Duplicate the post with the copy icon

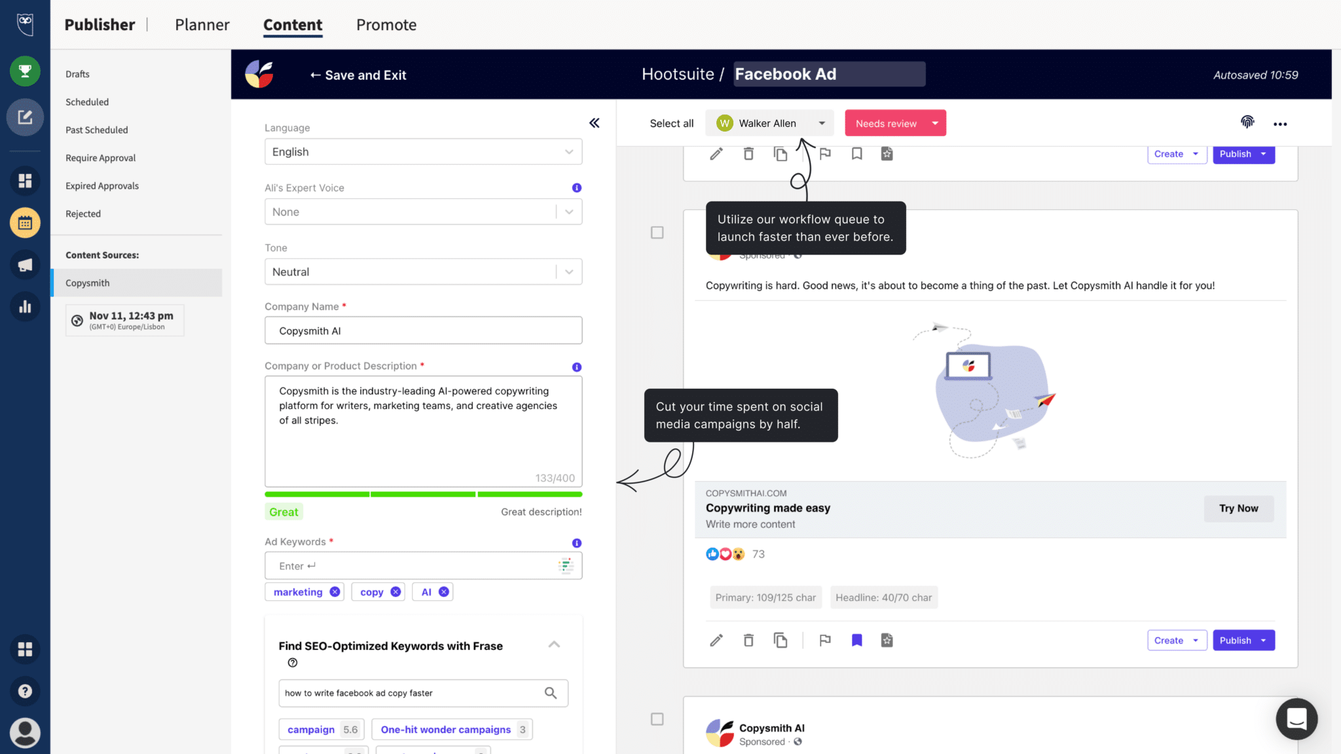[781, 640]
